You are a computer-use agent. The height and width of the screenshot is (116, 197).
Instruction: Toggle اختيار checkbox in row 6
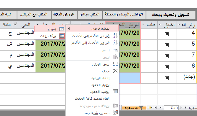pyautogui.click(x=167, y=67)
